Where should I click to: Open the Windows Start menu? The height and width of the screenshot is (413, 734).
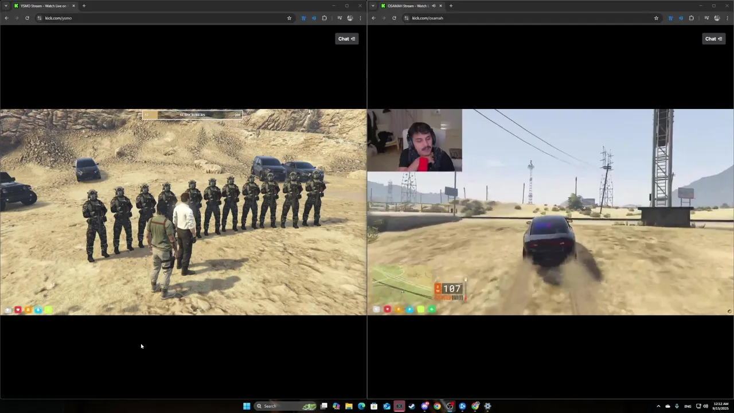click(247, 406)
